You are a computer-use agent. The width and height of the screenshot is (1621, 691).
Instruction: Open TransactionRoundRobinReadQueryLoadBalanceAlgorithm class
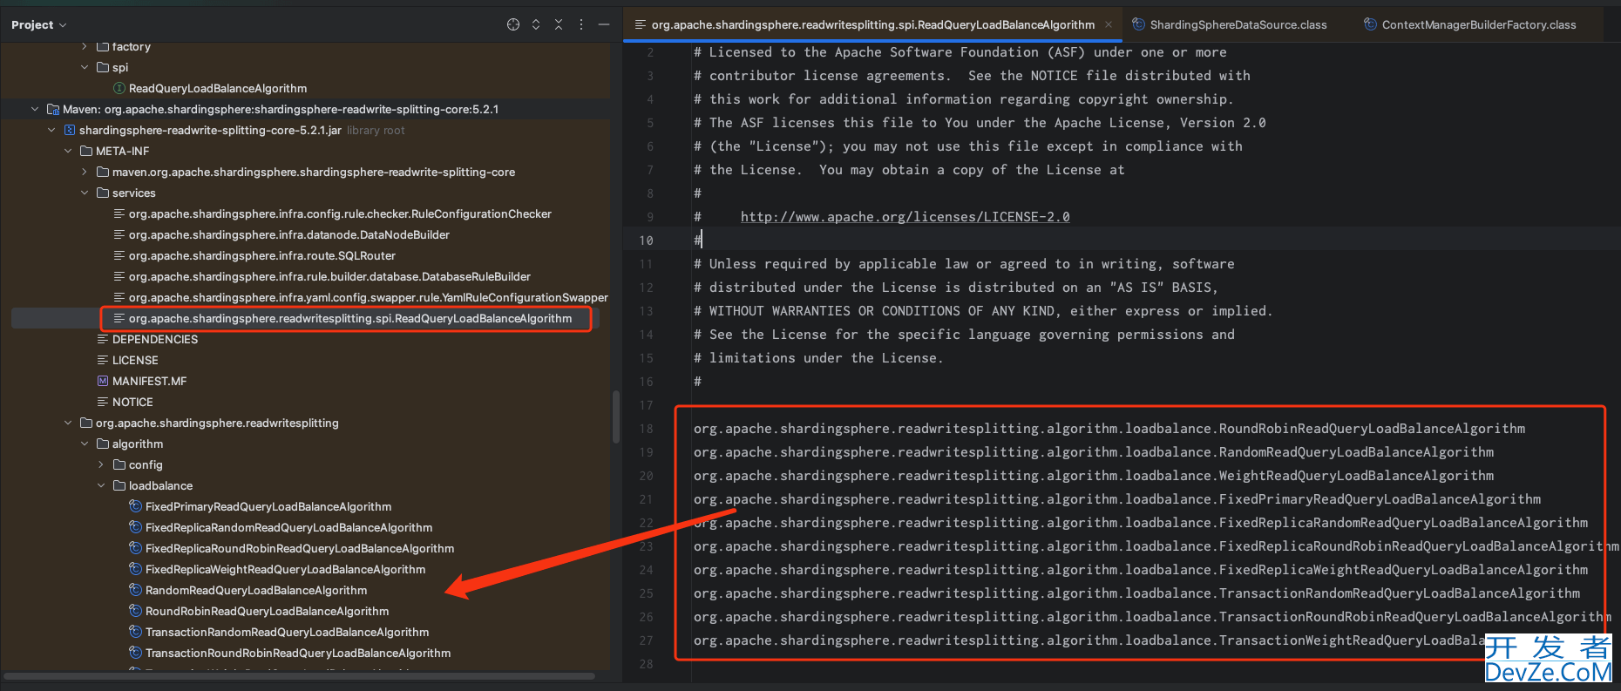coord(298,653)
